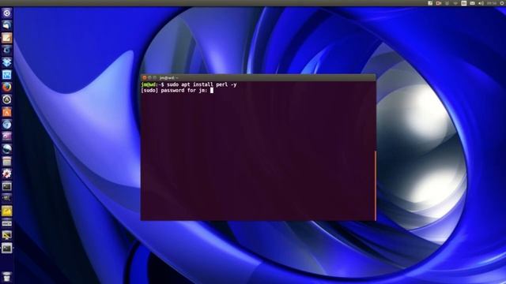Open the session power menu icon
Viewport: 506px width, 284px height.
coord(503,3)
